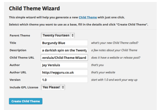Click into the Description text field
The image size is (160, 110).
[64, 50]
